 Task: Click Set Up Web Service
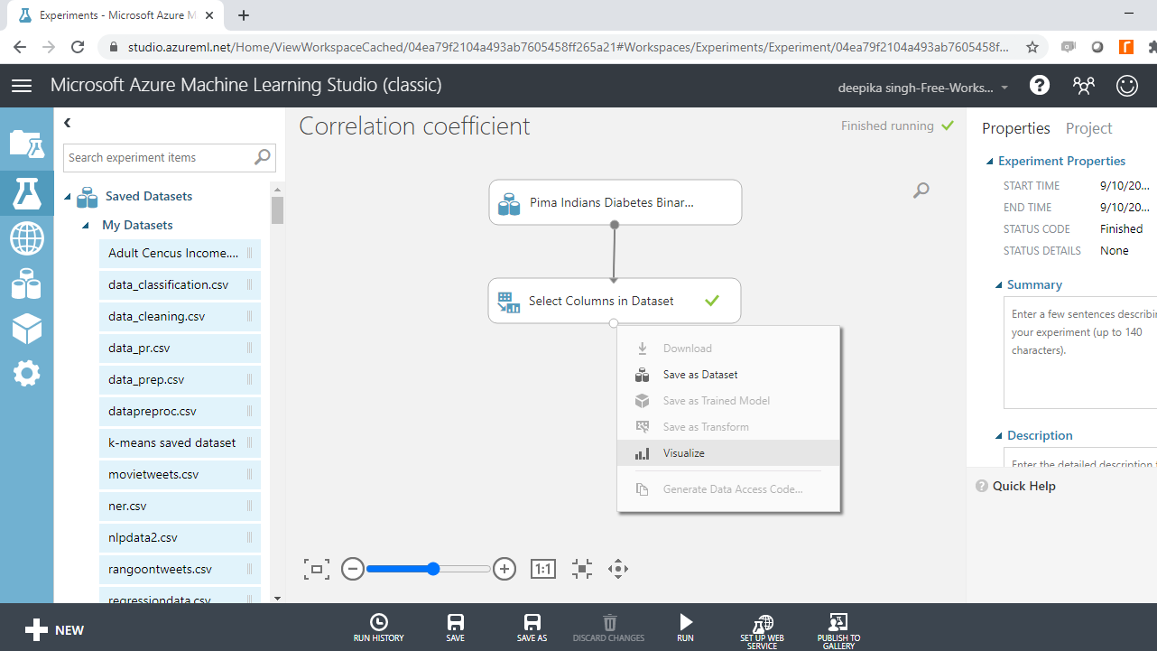click(x=763, y=631)
